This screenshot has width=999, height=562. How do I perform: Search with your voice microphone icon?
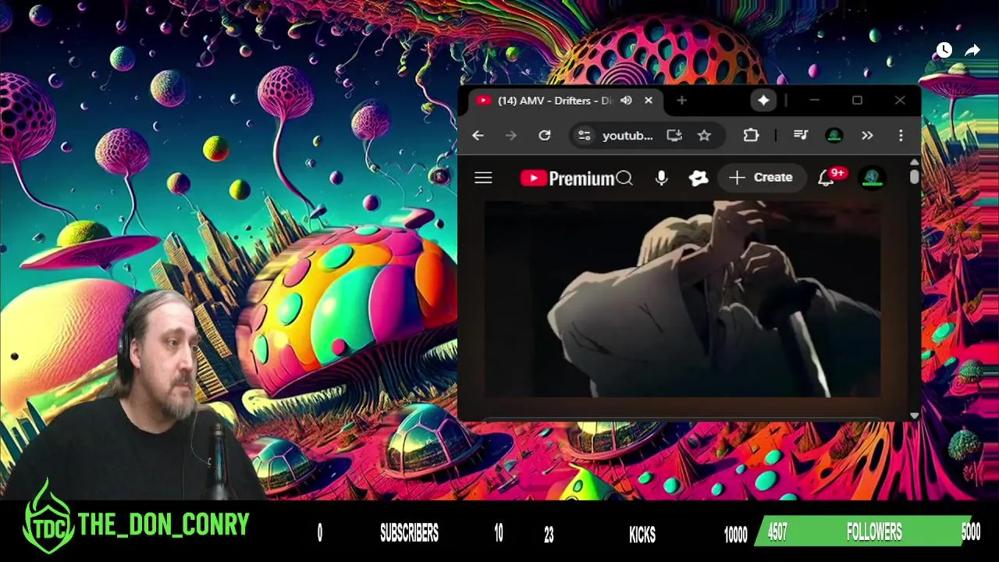[x=661, y=179]
